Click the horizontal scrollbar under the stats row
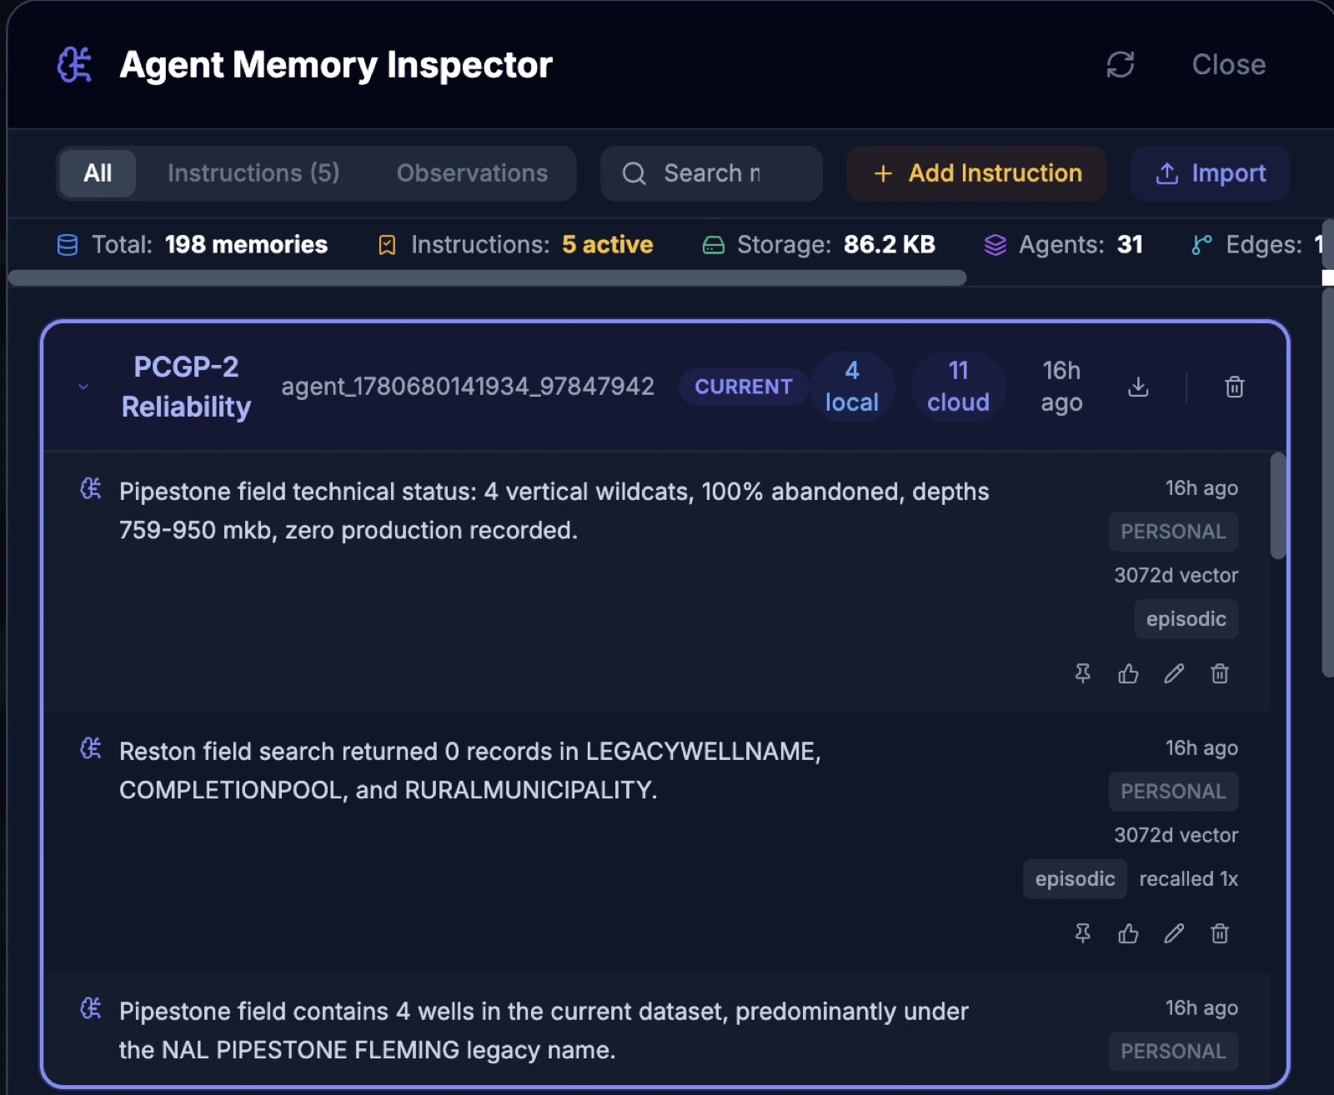 pos(487,277)
